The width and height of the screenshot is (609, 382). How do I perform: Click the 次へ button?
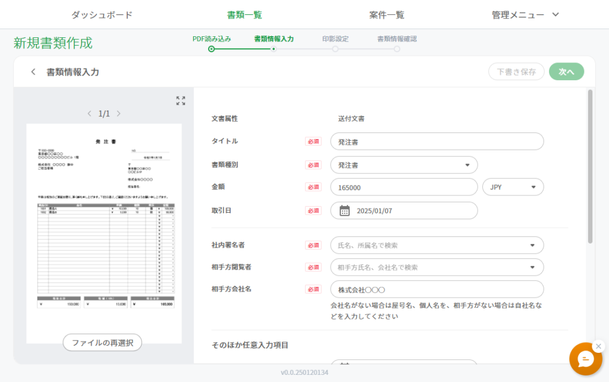pos(566,72)
